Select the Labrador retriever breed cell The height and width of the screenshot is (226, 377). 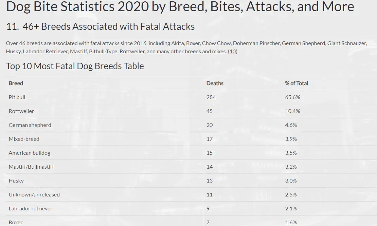pos(31,208)
